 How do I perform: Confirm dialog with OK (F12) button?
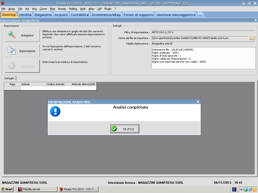[125, 129]
